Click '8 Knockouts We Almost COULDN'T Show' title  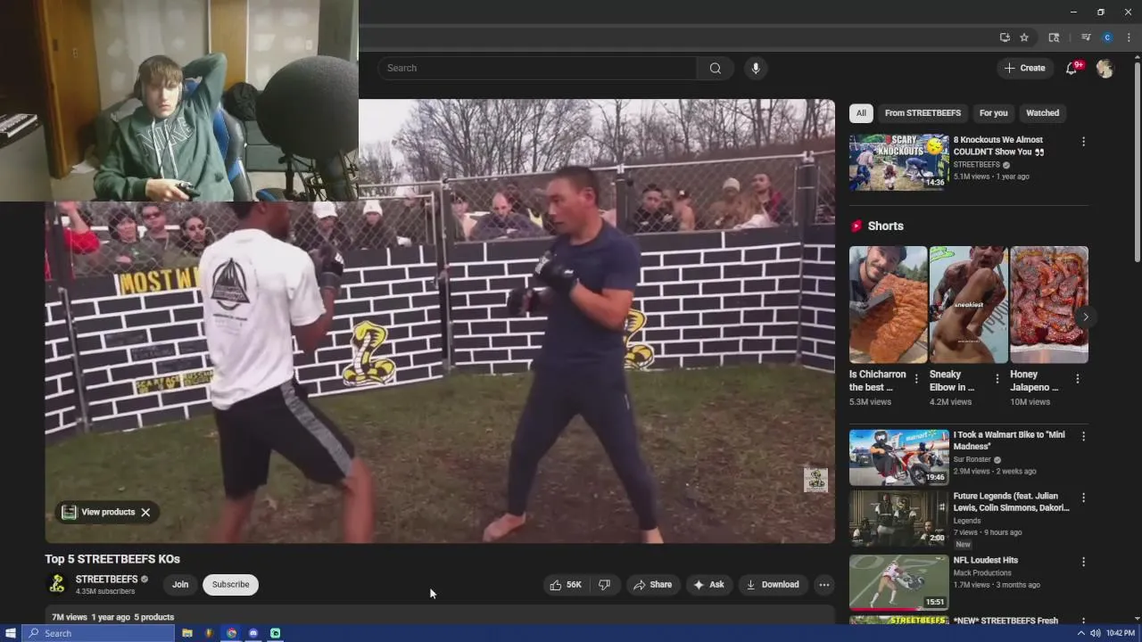click(x=998, y=145)
